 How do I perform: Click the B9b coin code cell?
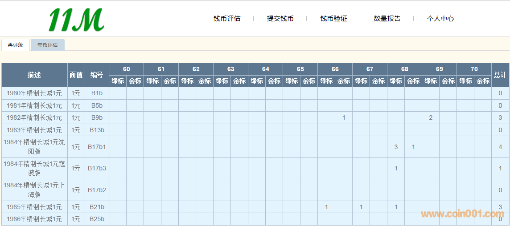click(97, 118)
